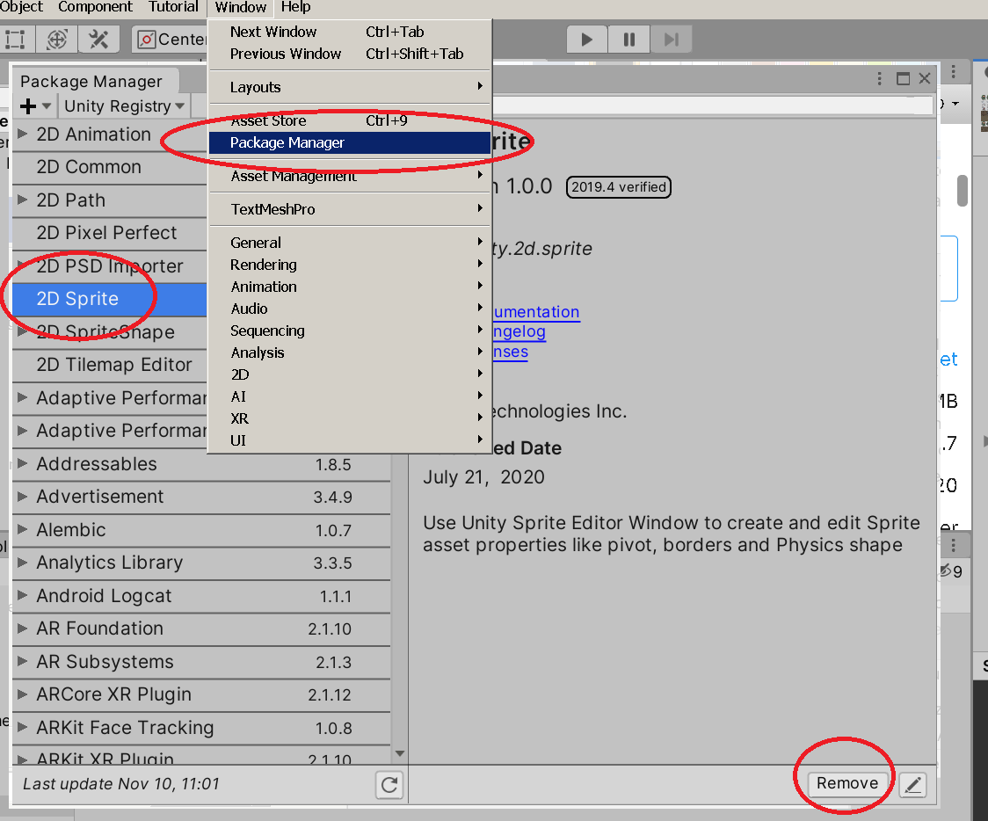Click the 2019.4 verified badge
The width and height of the screenshot is (988, 821).
click(619, 187)
